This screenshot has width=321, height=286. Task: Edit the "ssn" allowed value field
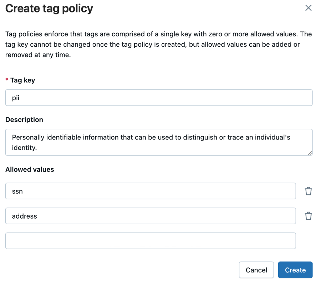click(x=150, y=191)
